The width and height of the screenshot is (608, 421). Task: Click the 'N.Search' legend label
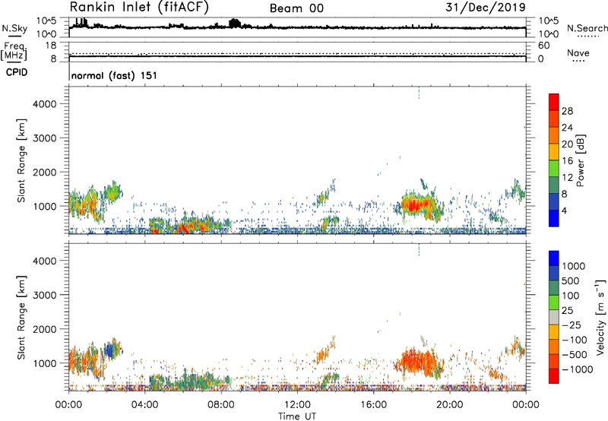coord(587,28)
